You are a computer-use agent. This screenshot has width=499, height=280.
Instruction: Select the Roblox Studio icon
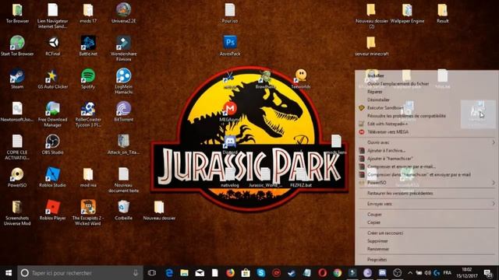[53, 177]
